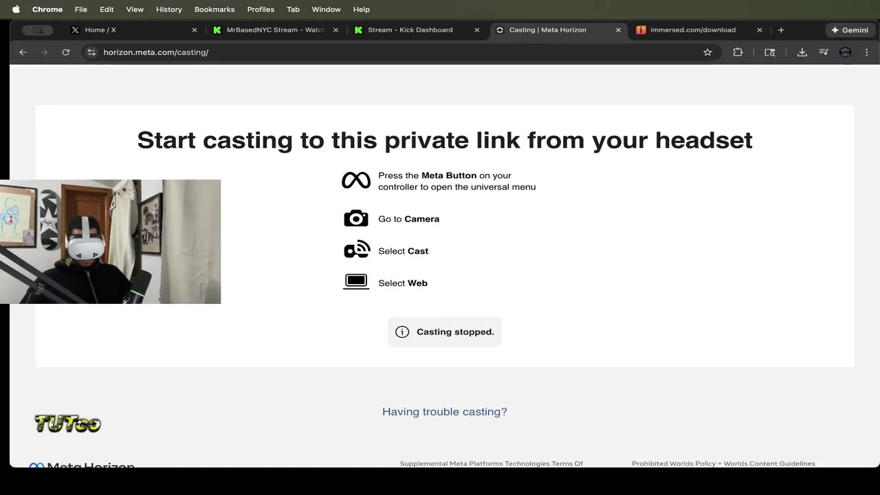Open the File menu
880x495 pixels.
tap(81, 10)
